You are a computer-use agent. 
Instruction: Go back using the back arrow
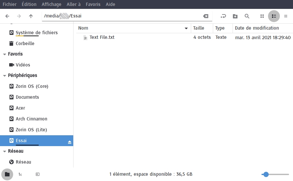click(x=8, y=16)
